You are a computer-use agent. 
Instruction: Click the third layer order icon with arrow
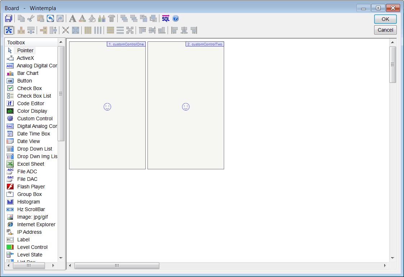144,19
